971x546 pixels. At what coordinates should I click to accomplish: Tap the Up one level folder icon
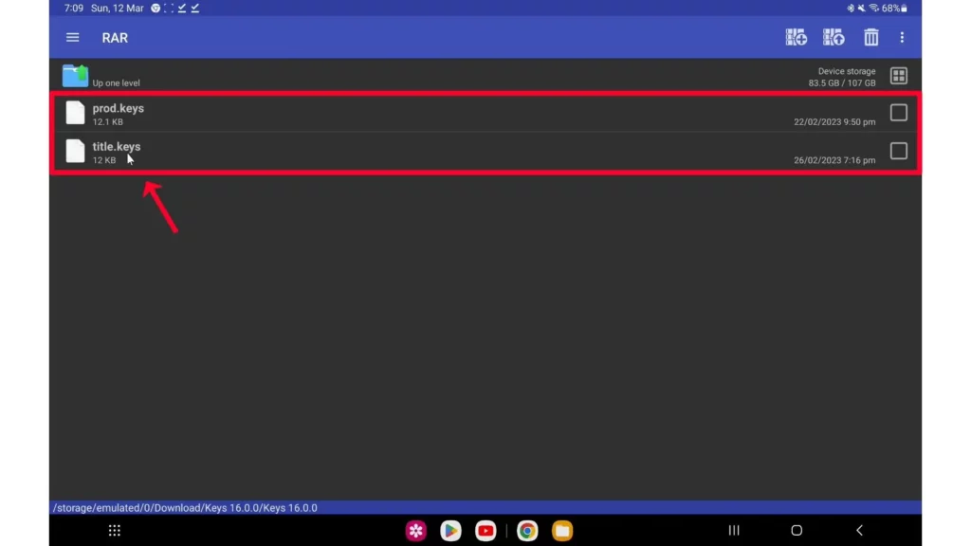coord(75,76)
